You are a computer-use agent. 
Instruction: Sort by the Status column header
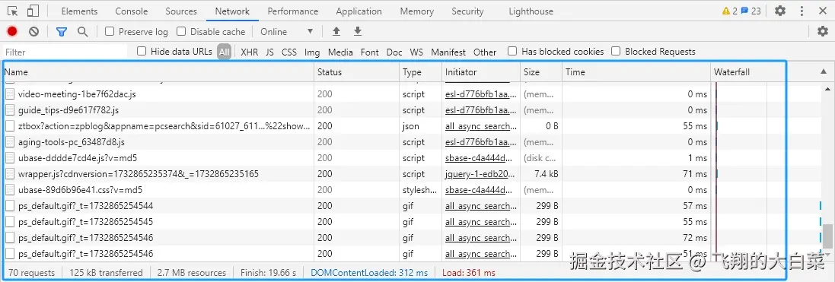(357, 71)
